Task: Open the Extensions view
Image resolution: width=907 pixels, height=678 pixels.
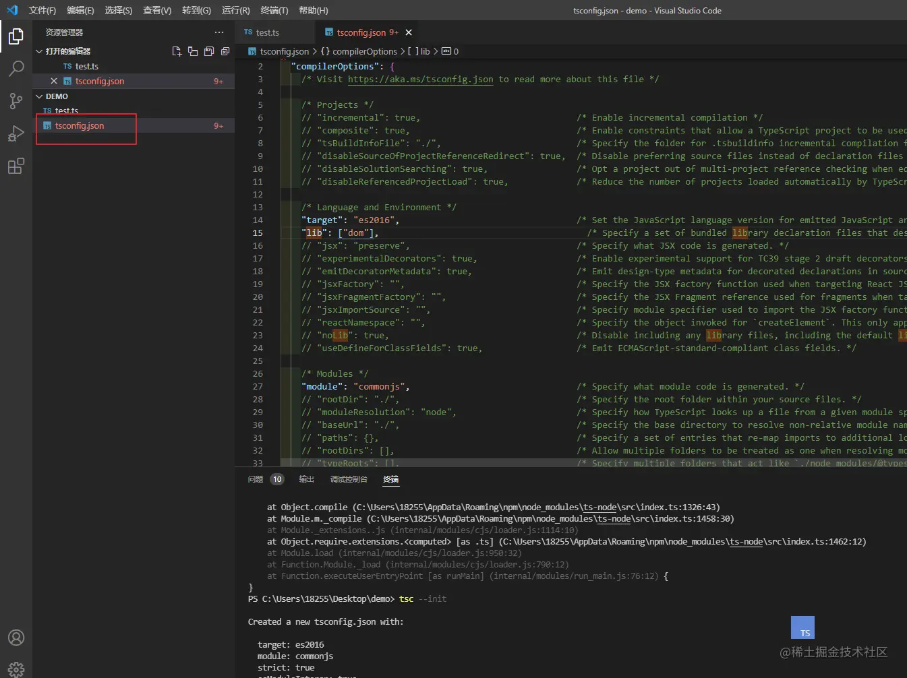Action: (x=16, y=165)
